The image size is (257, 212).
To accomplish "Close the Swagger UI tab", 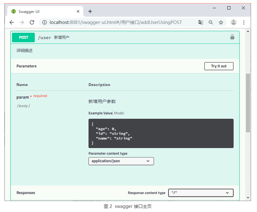I will 78,11.
